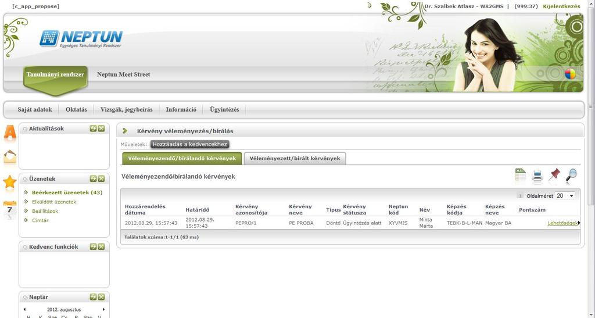This screenshot has height=318, width=595.
Task: Expand Lehetőségek options for PEPRO/1 row
Action: click(x=563, y=223)
